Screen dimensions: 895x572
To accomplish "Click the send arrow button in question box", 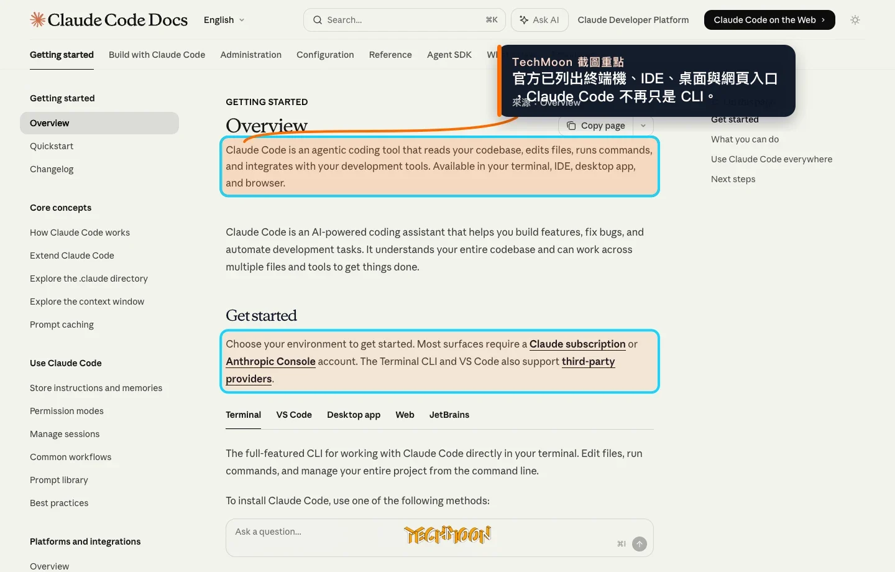I will tap(640, 544).
